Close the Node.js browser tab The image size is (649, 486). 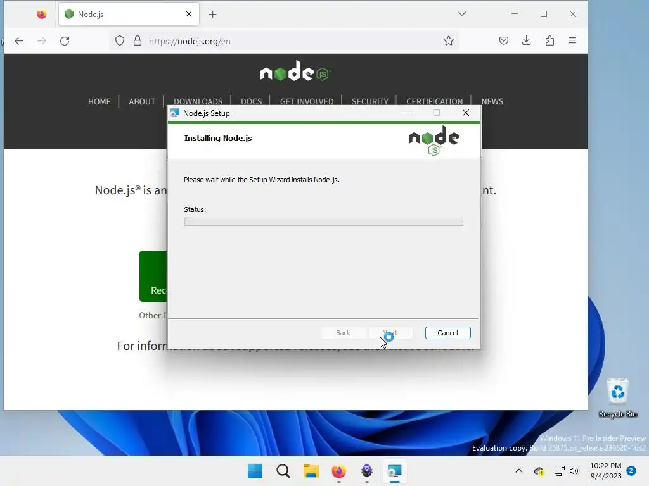[x=189, y=14]
